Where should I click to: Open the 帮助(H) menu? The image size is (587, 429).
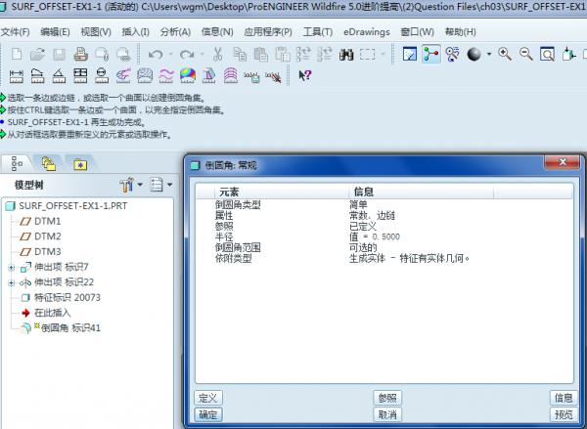461,32
